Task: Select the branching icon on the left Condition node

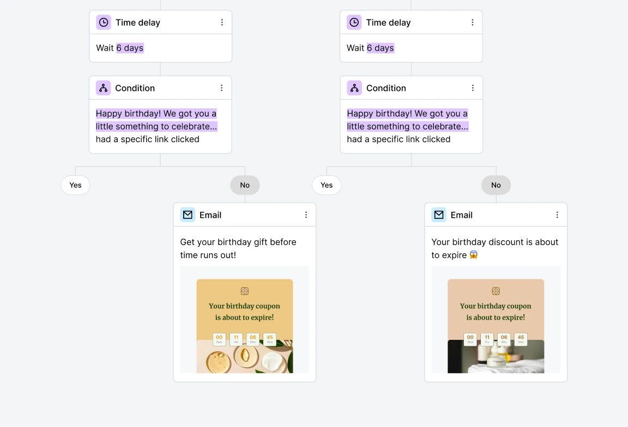Action: click(104, 88)
